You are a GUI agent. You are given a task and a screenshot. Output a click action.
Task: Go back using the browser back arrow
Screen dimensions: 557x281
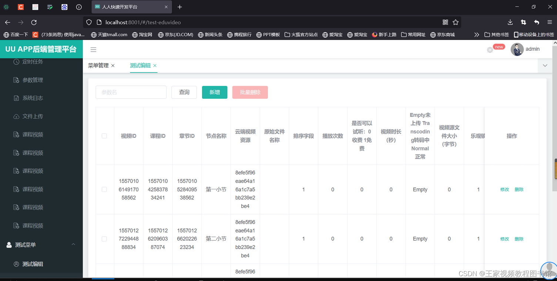click(7, 22)
